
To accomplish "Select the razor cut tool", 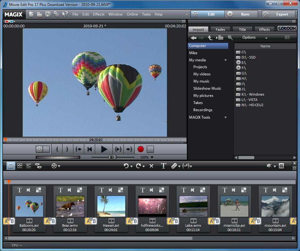I will pos(174,166).
